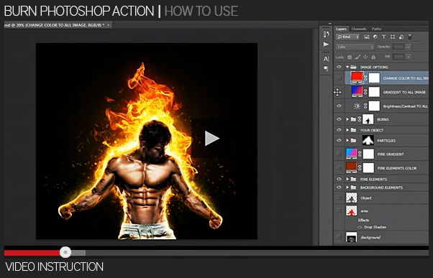Image resolution: width=433 pixels, height=278 pixels.
Task: Open the Fill value dropdown arrow
Action: pos(409,57)
